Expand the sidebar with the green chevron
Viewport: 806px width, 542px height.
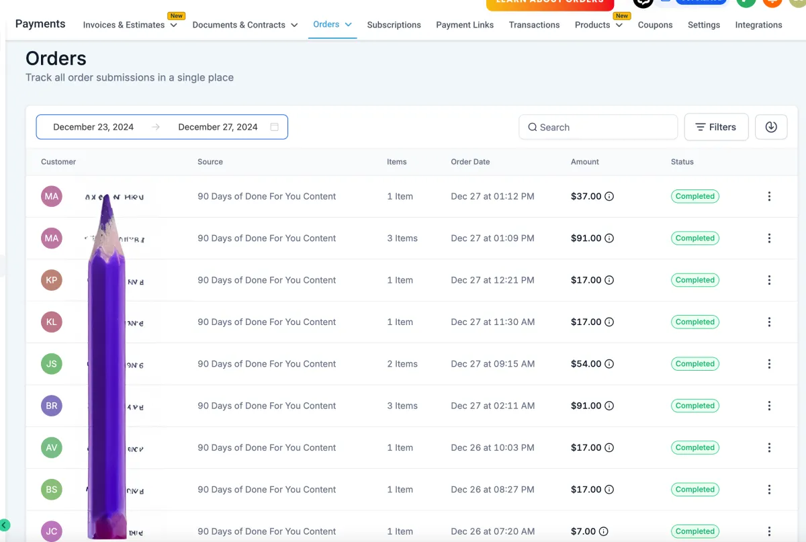point(5,525)
